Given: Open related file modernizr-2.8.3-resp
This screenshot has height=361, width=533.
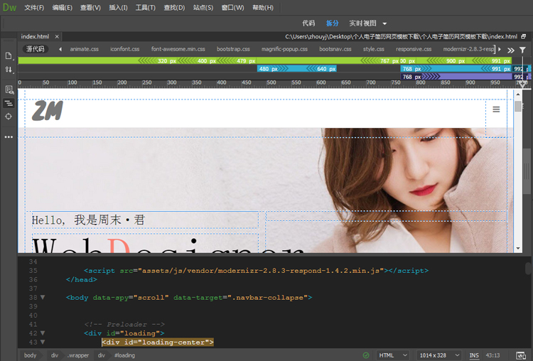Looking at the screenshot, I should click(469, 49).
